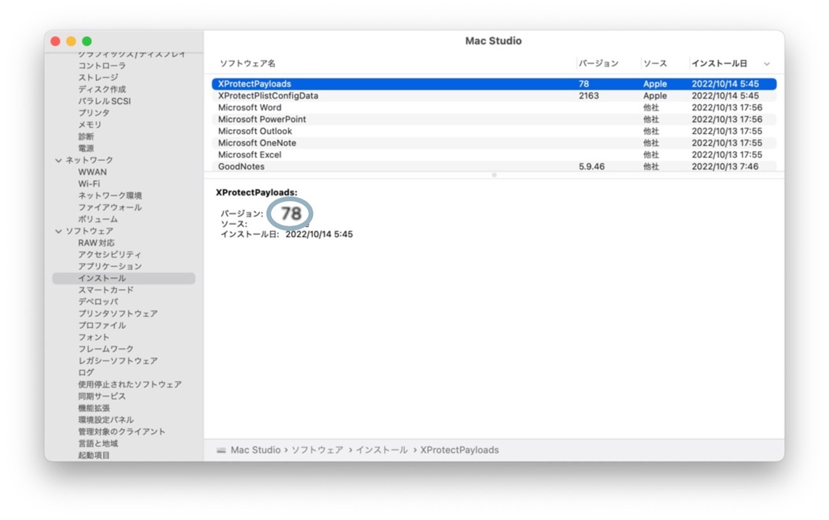Click version 2163 cell
The height and width of the screenshot is (520, 829).
589,96
